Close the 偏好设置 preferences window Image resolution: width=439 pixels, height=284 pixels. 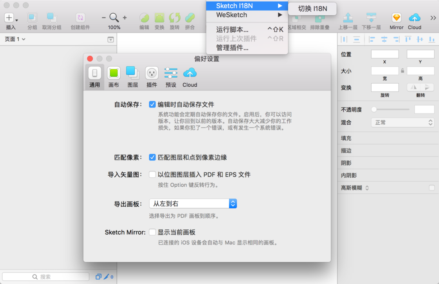tap(90, 58)
